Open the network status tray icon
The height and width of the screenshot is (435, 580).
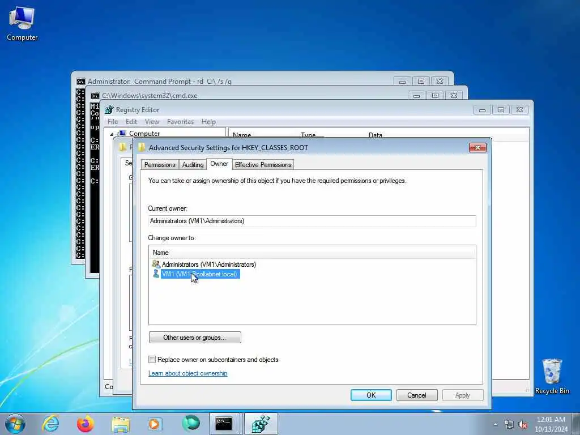point(509,425)
